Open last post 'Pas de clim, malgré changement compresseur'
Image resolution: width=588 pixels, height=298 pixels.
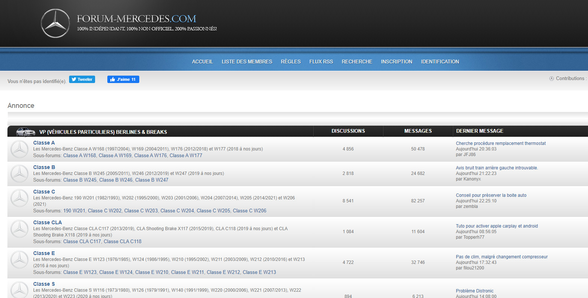tap(502, 257)
